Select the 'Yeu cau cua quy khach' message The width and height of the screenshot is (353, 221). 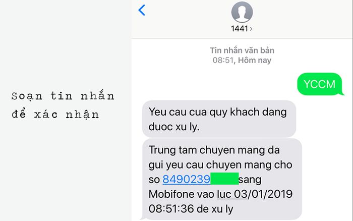tap(219, 119)
